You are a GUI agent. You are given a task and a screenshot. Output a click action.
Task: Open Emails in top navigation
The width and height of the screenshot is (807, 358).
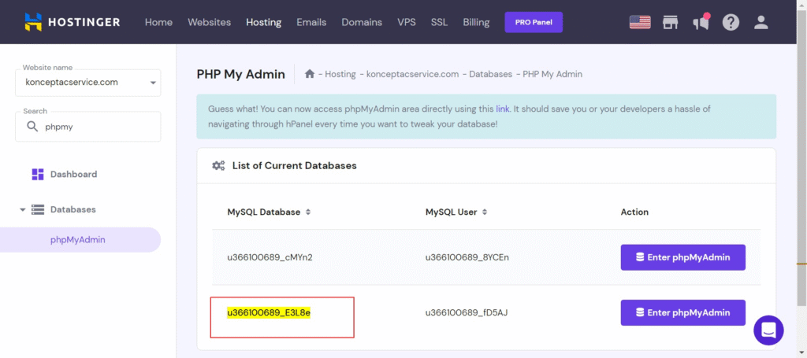pyautogui.click(x=311, y=22)
